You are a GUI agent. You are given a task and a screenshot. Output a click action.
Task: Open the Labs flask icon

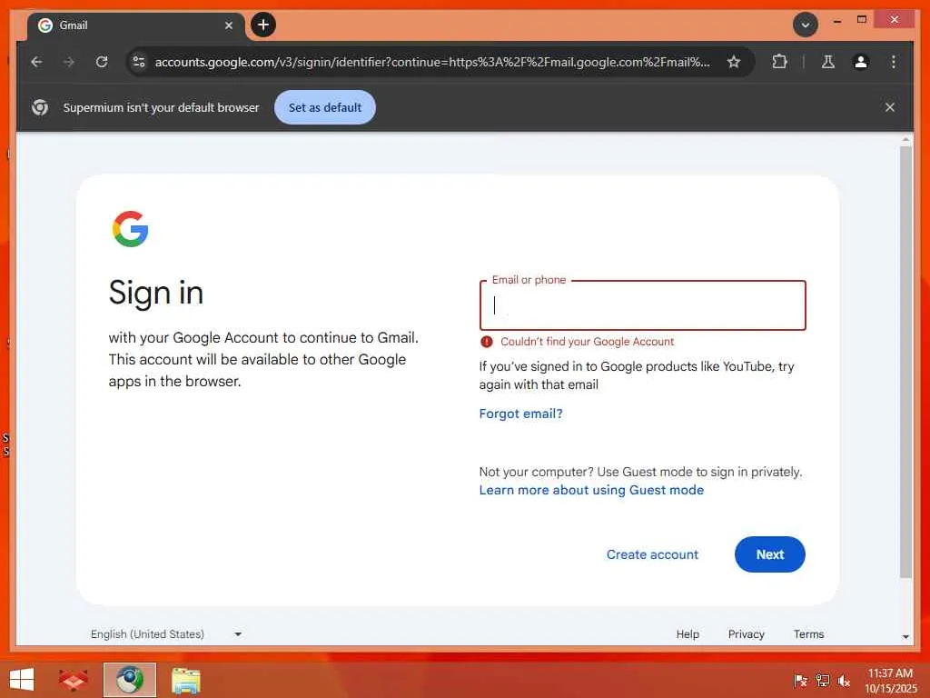tap(828, 62)
